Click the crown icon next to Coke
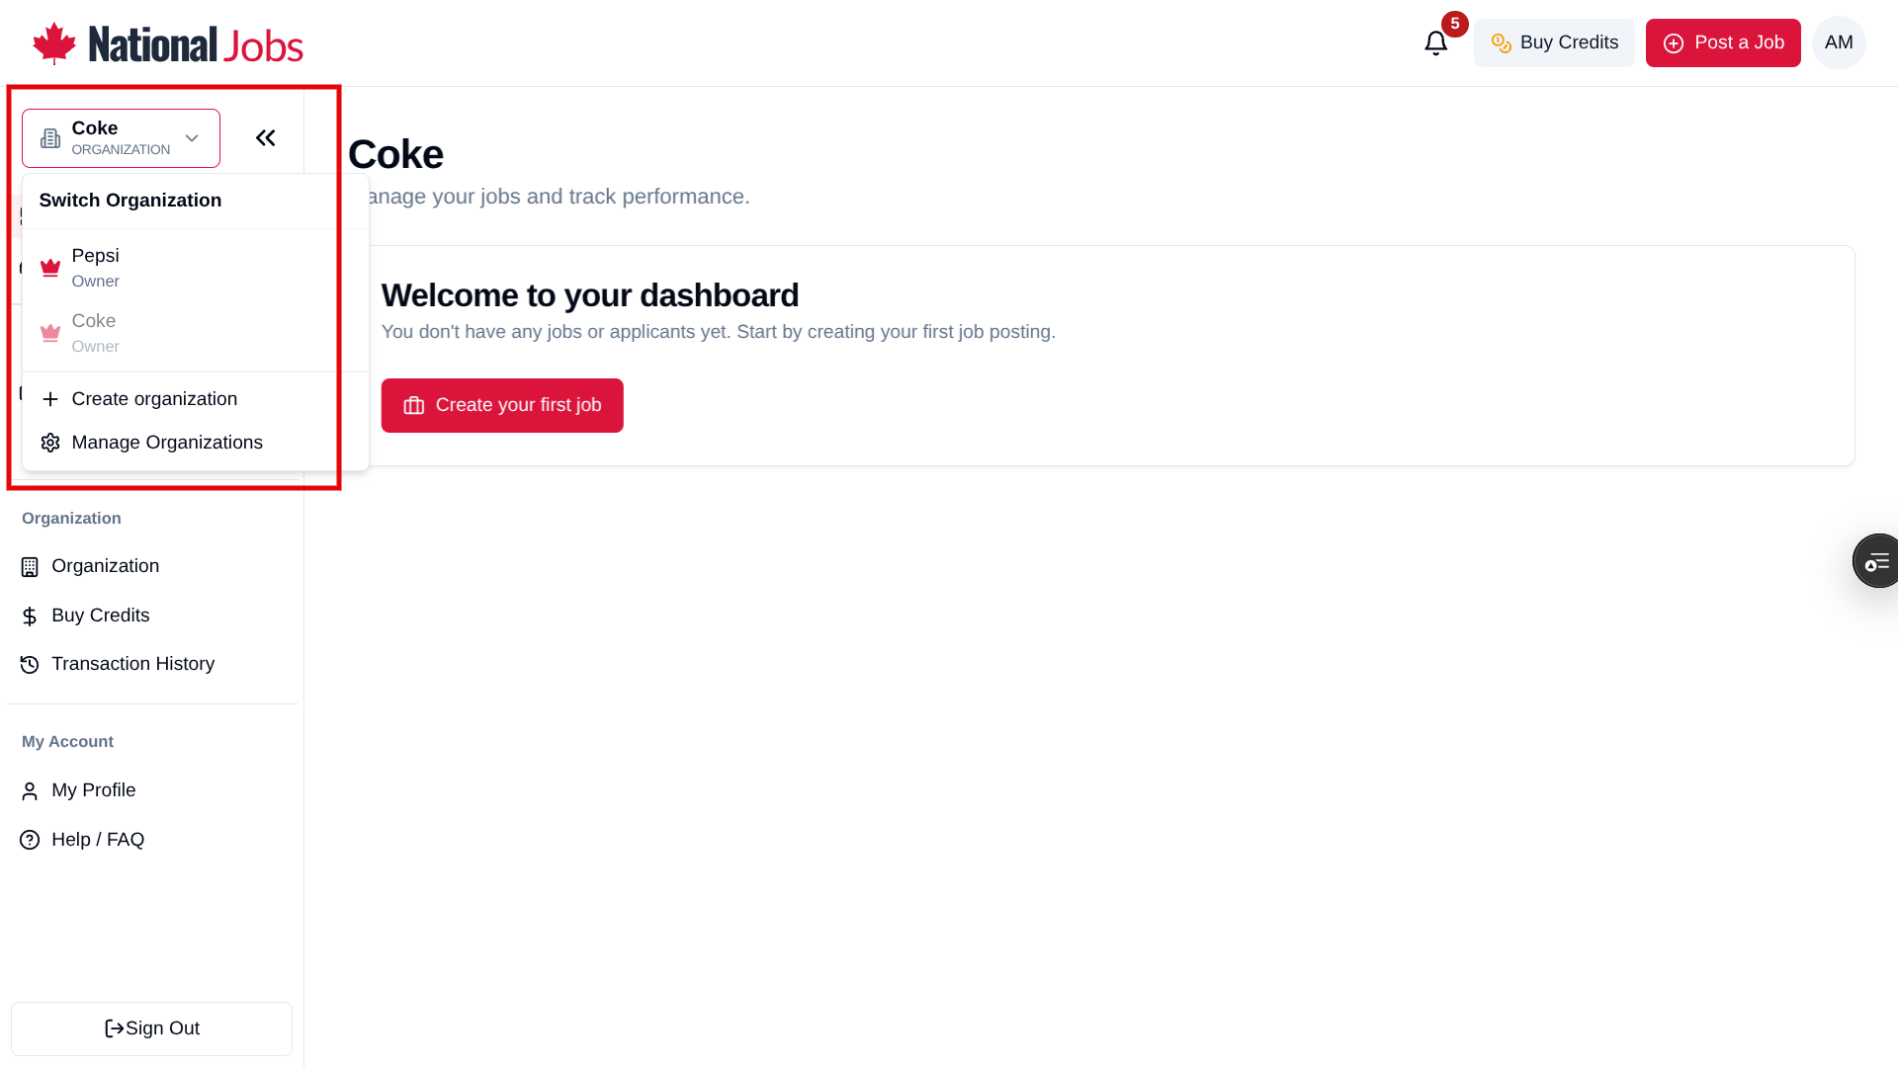 (50, 333)
